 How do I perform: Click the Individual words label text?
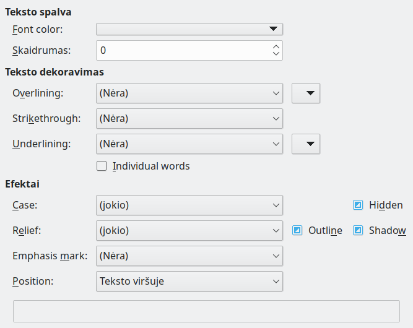click(x=151, y=166)
